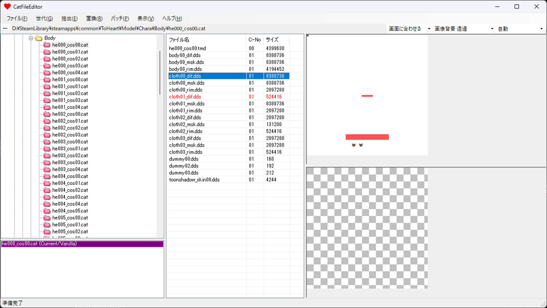Screen dimensions: 547x308
Task: Open the 置換(R) menu
Action: (x=94, y=19)
